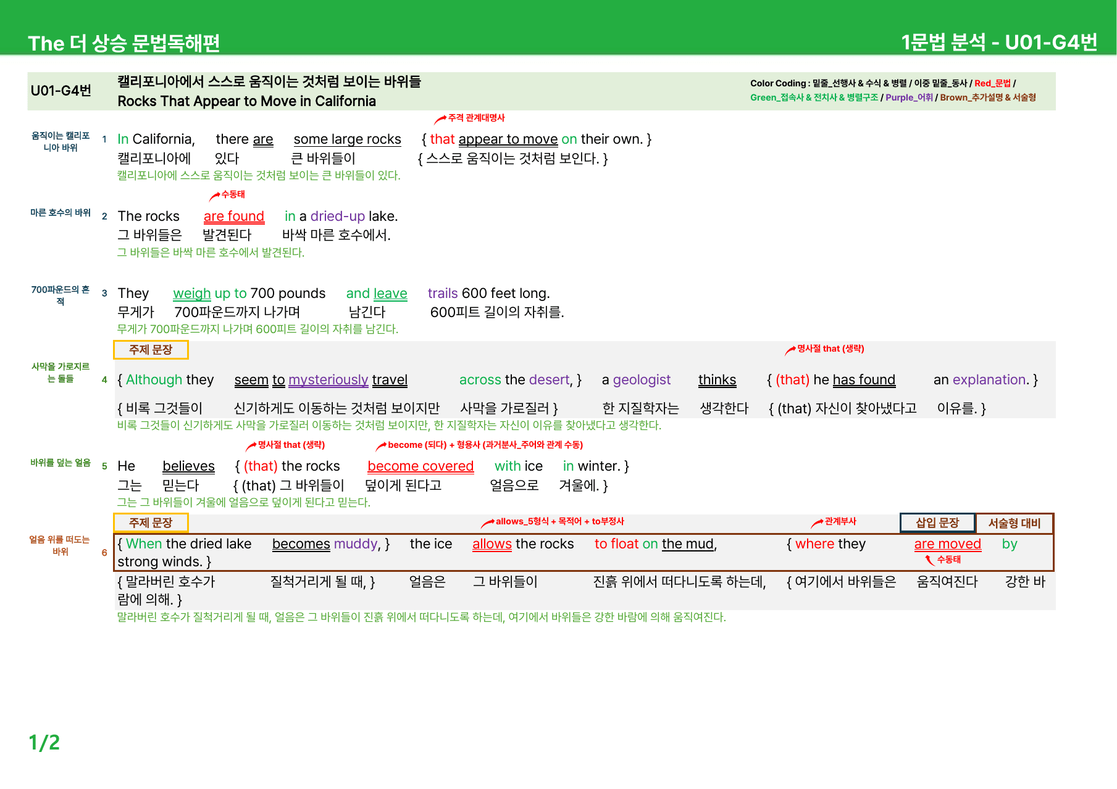Click the first '주제 문장' box above sentence 4
The image size is (1117, 789).
point(151,350)
